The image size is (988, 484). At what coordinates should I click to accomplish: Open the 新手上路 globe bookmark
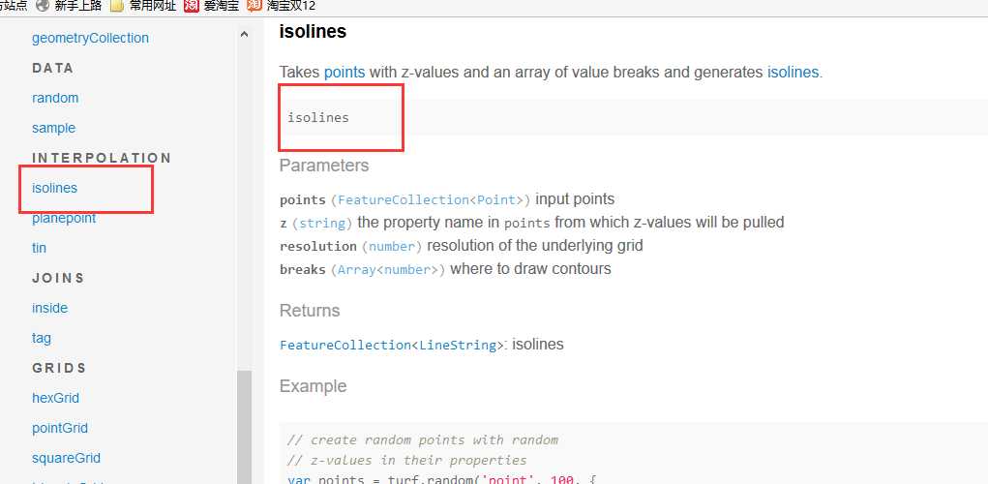coord(69,7)
